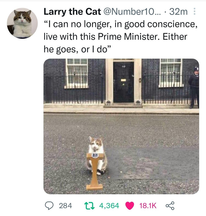
Task: Click the right white window in photo
Action: pyautogui.click(x=171, y=73)
